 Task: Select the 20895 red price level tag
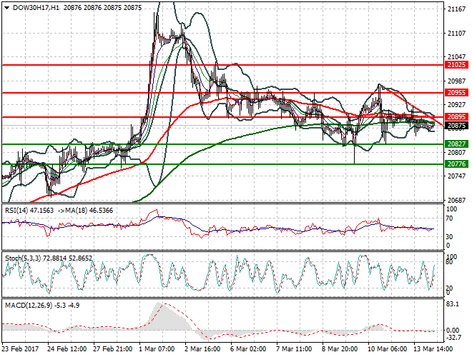456,116
